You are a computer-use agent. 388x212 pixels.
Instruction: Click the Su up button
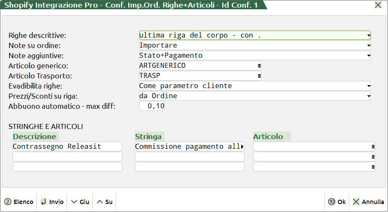click(105, 202)
